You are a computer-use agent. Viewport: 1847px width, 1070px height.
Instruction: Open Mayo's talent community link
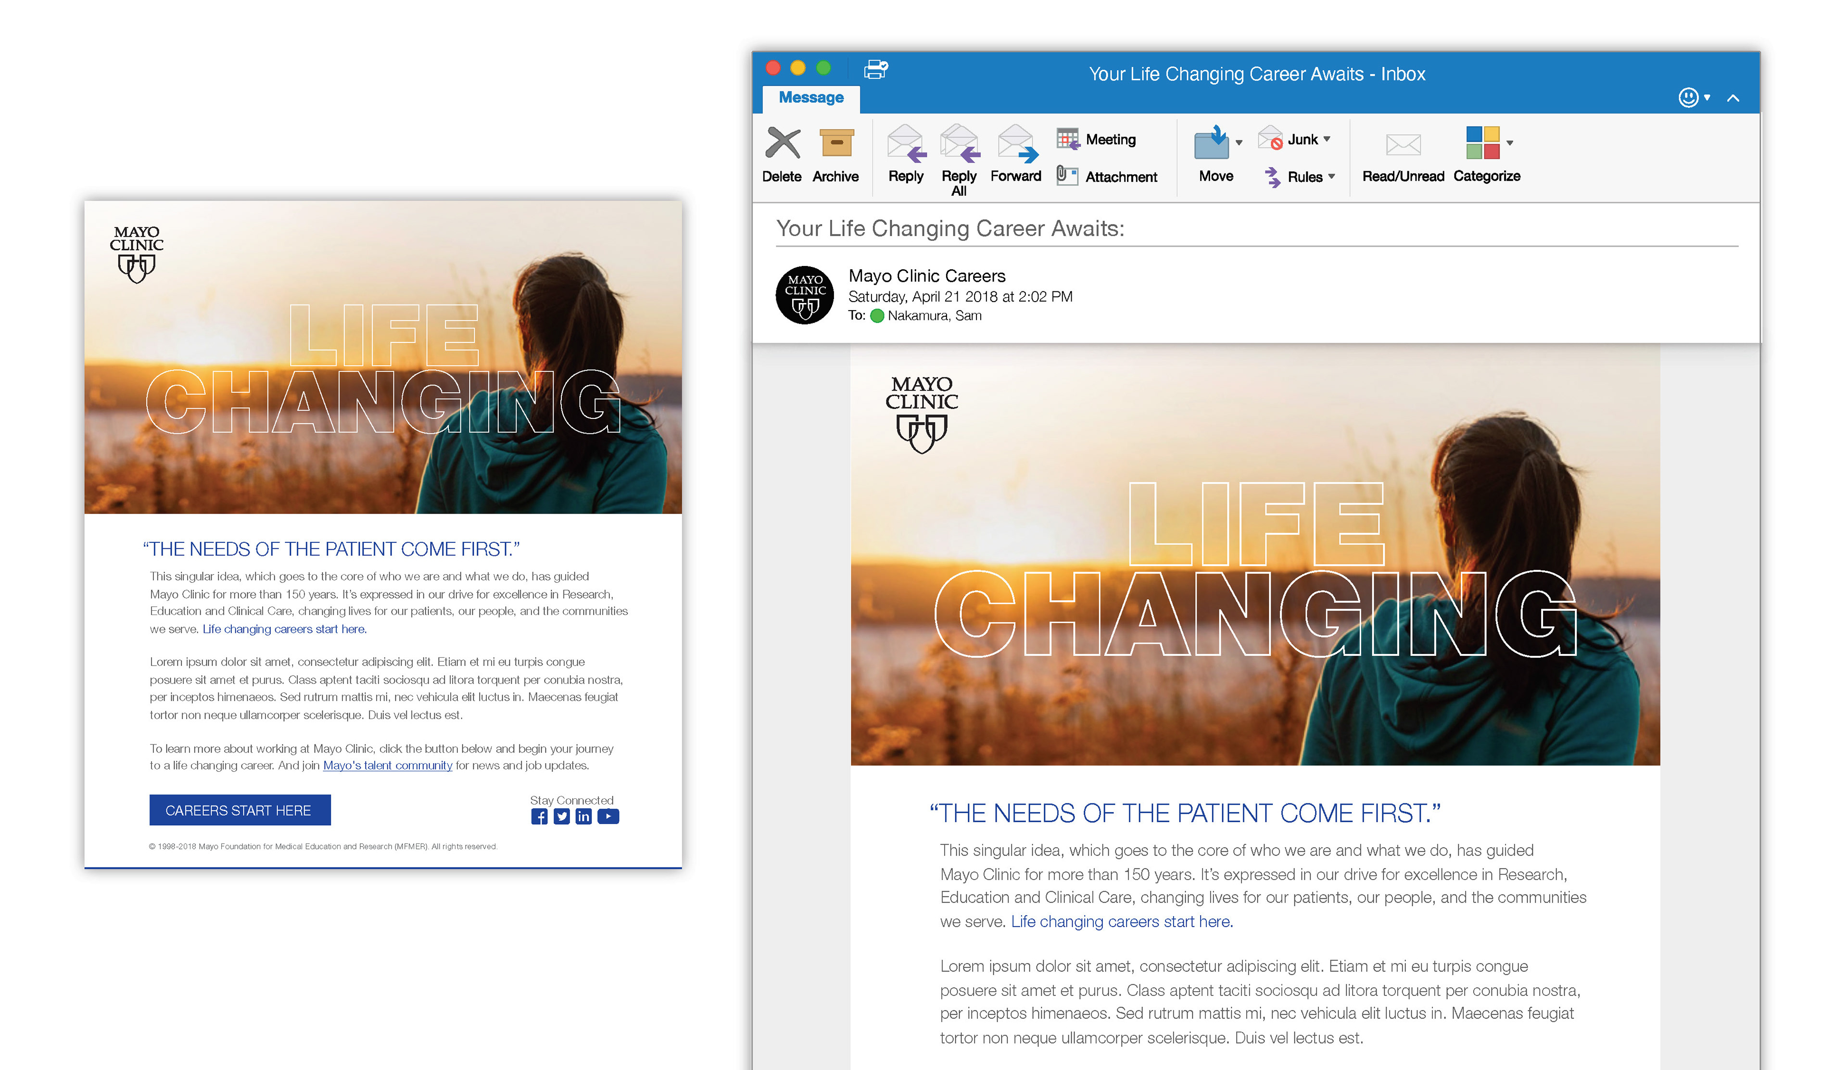click(387, 765)
